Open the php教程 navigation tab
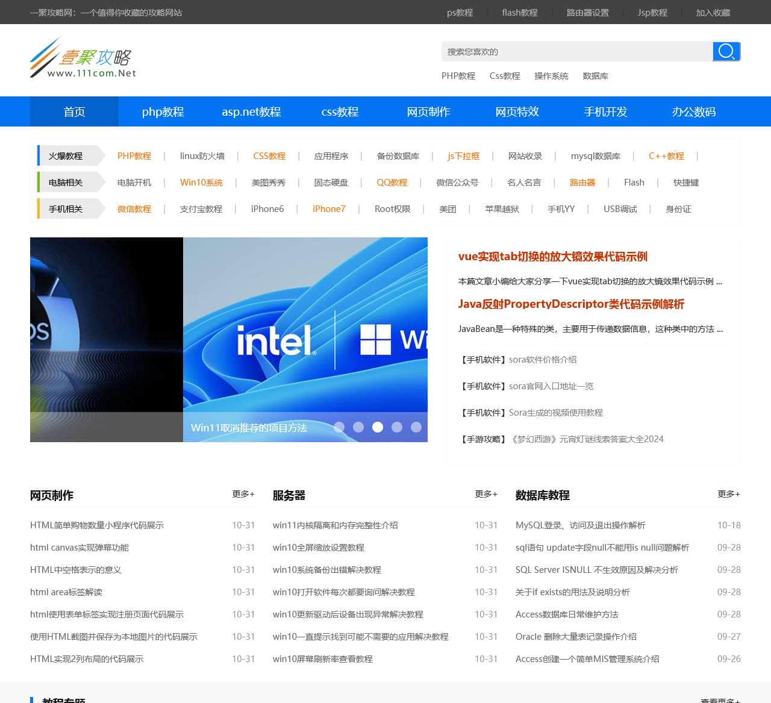Image resolution: width=771 pixels, height=703 pixels. pyautogui.click(x=163, y=112)
